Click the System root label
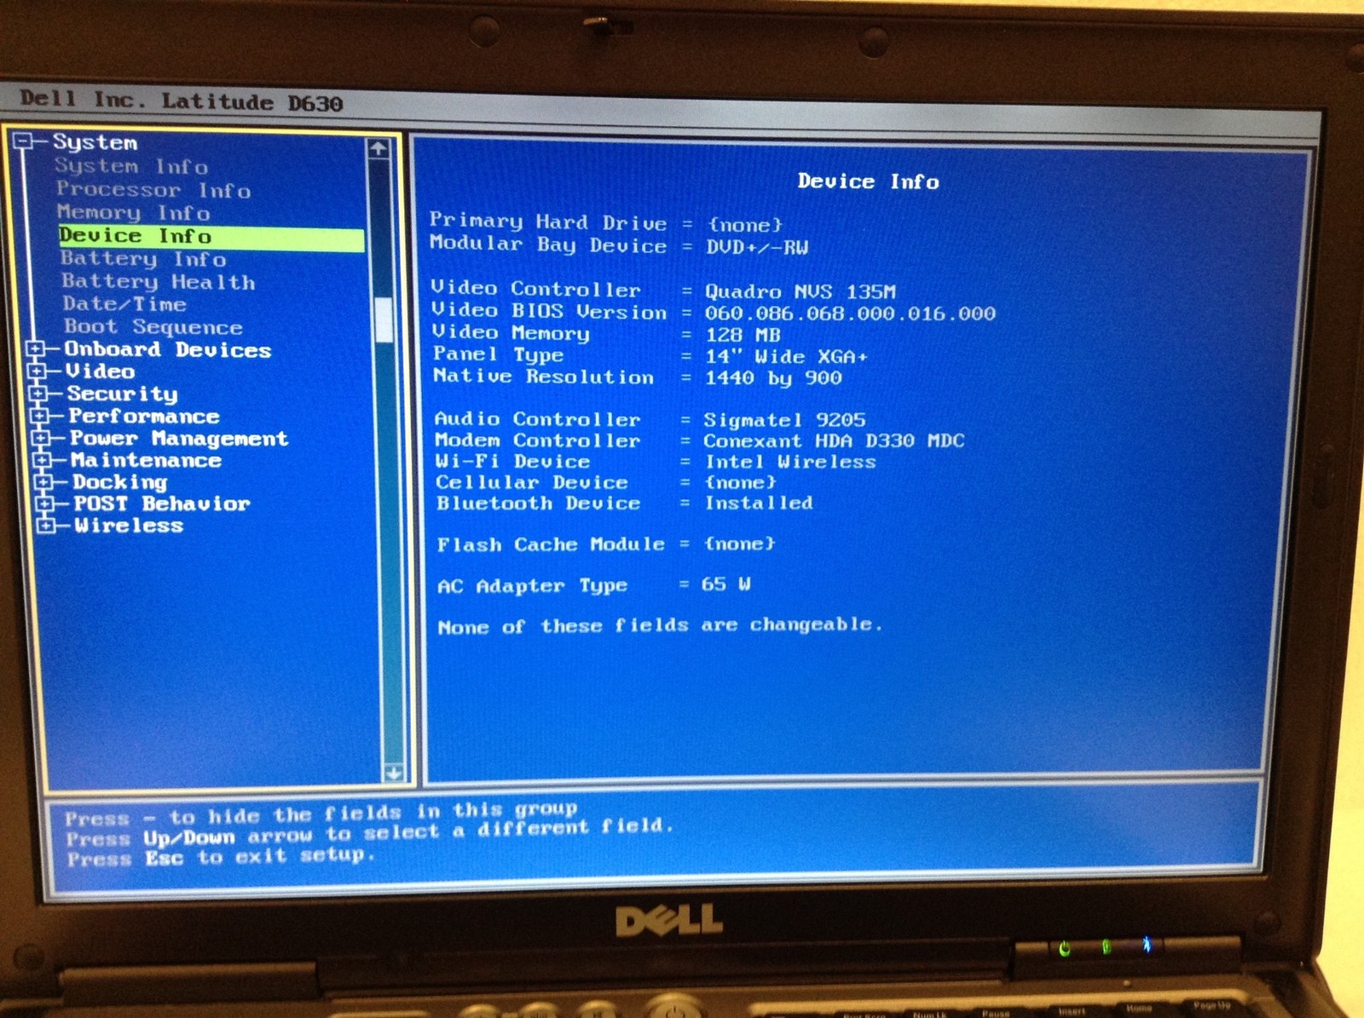This screenshot has height=1018, width=1364. 95,142
